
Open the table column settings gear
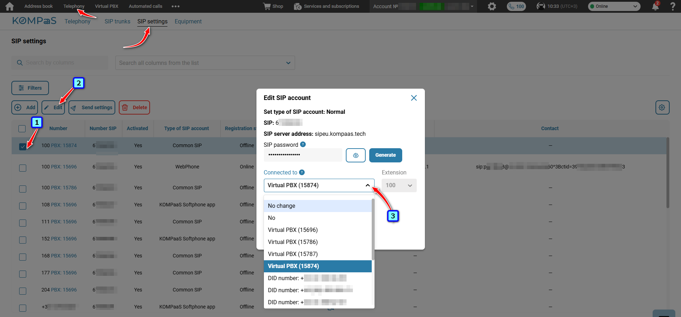point(662,107)
